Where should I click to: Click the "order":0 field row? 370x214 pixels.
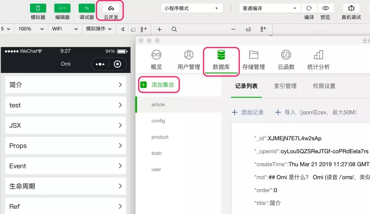[266, 190]
